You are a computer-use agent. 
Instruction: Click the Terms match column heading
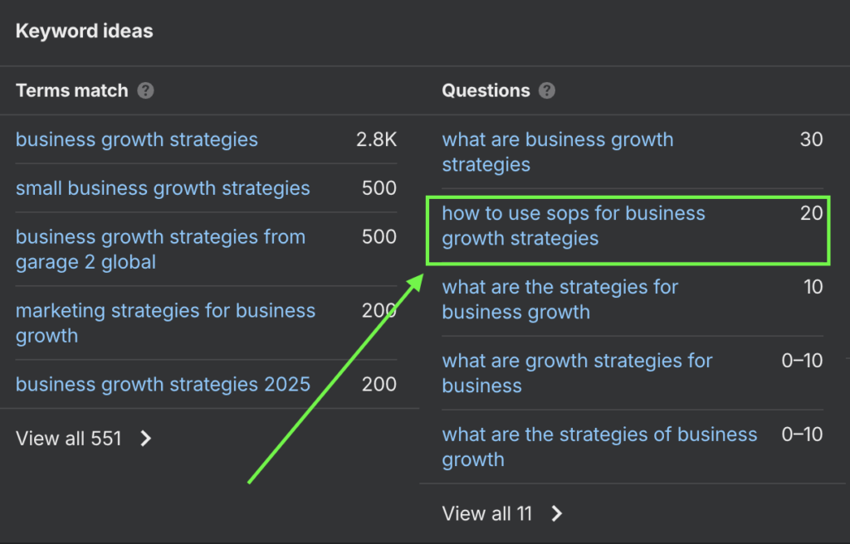72,90
